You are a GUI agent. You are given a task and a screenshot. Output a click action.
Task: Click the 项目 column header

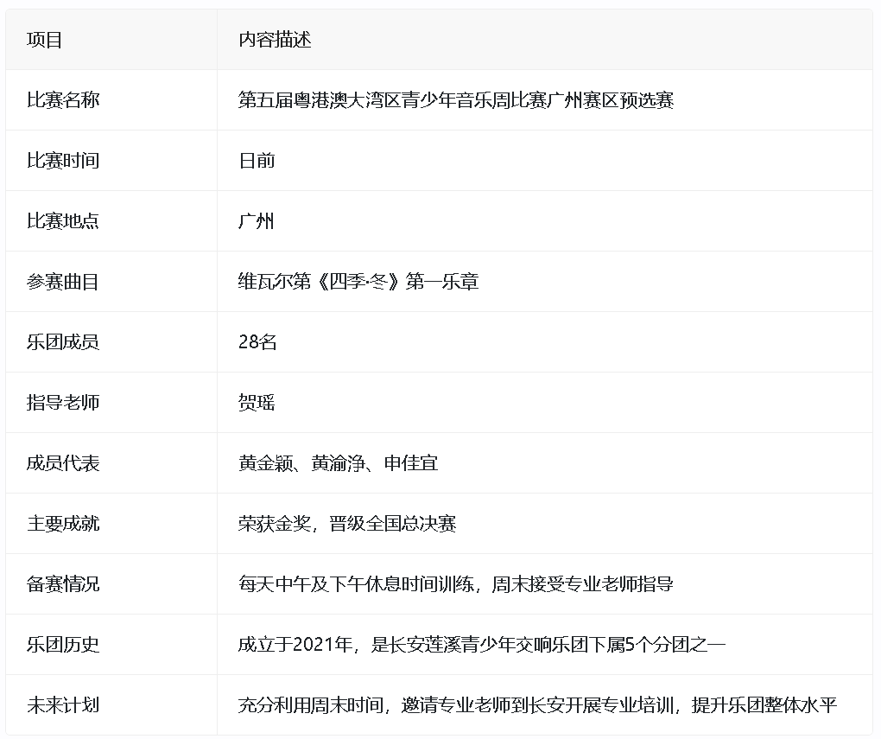pyautogui.click(x=45, y=40)
